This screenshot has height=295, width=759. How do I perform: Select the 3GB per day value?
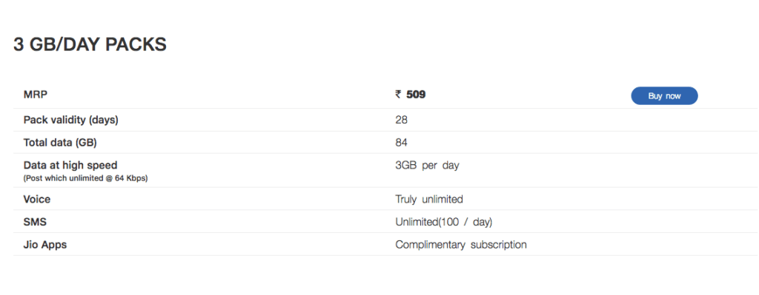click(427, 165)
